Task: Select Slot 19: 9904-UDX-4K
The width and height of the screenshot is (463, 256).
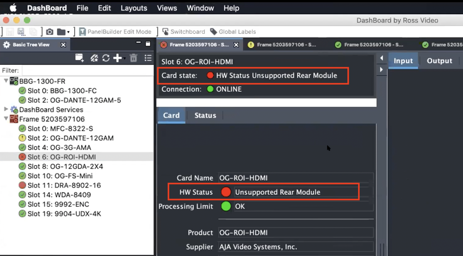Action: [x=64, y=214]
